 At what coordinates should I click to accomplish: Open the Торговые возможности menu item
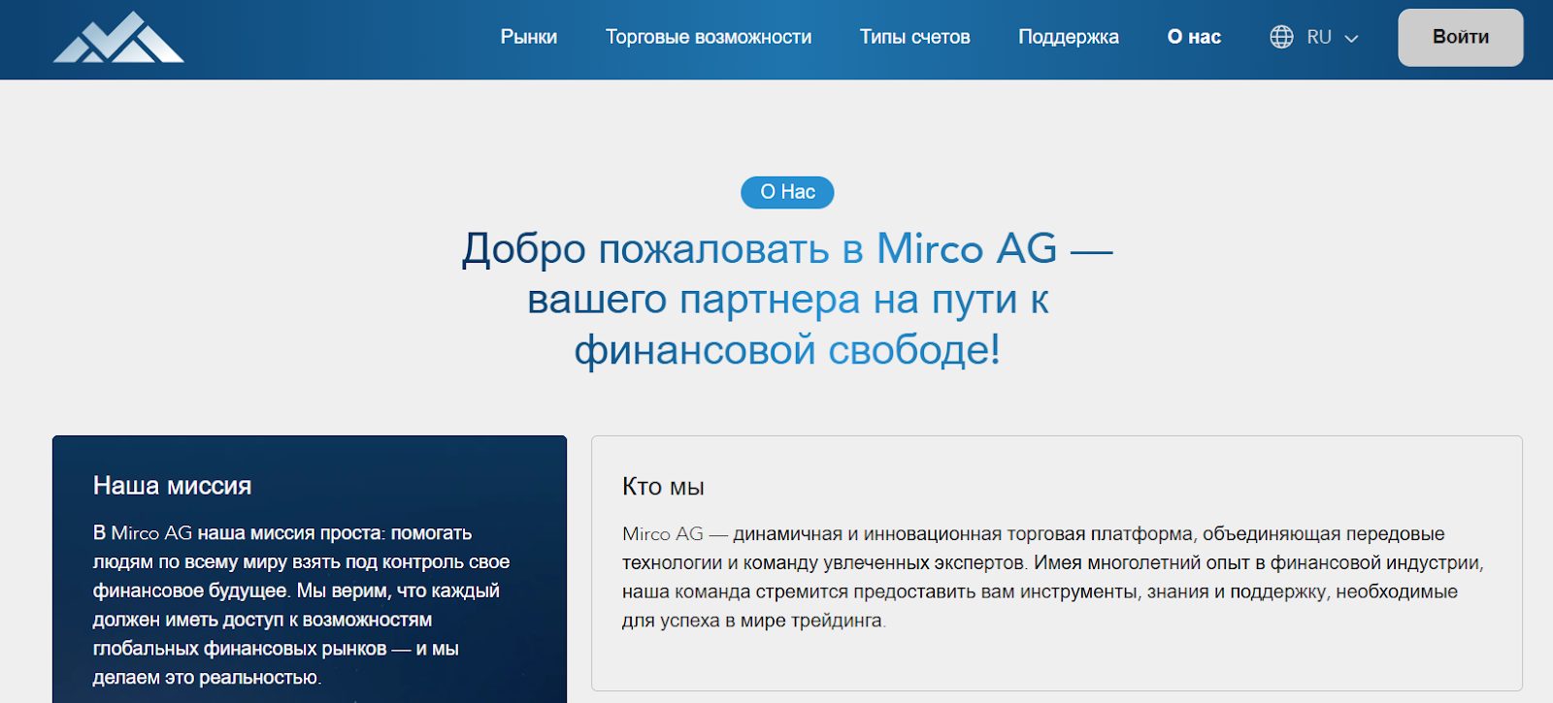tap(708, 37)
